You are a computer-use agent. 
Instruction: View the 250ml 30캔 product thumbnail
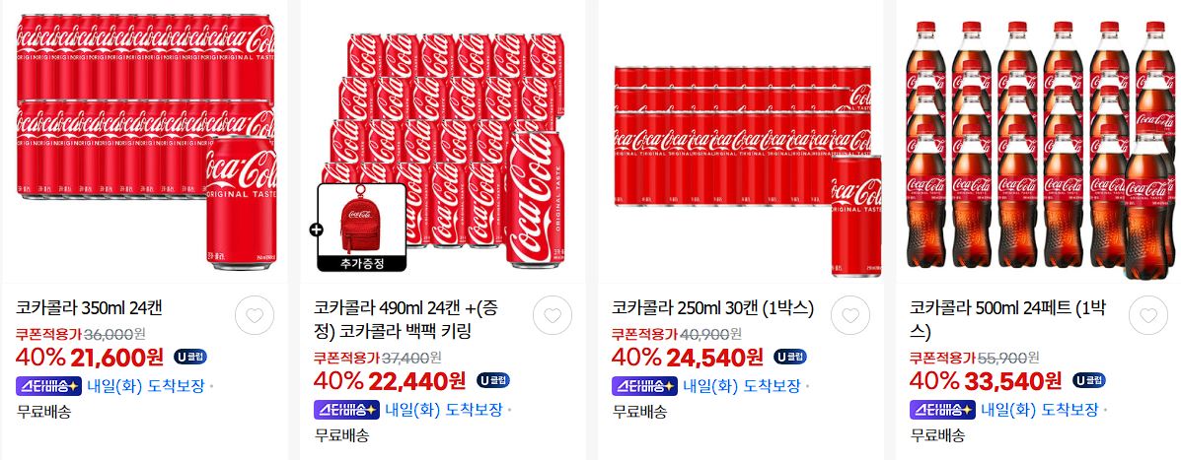click(742, 141)
